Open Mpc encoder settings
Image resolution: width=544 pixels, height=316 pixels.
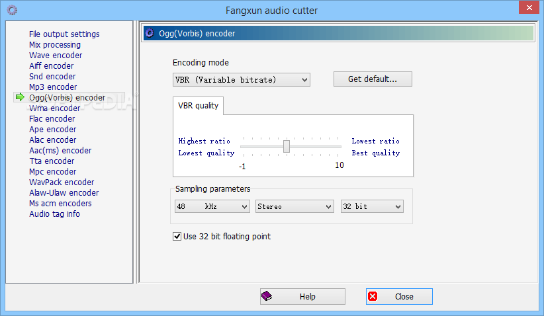[x=52, y=171]
